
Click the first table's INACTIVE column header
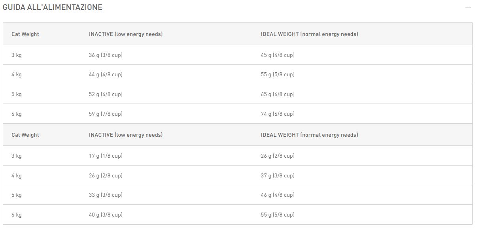(x=126, y=34)
